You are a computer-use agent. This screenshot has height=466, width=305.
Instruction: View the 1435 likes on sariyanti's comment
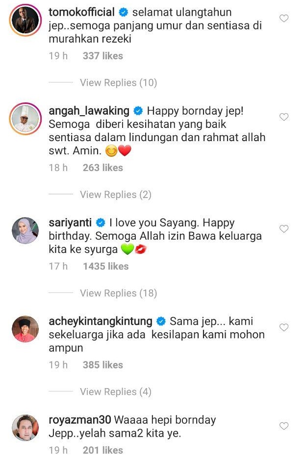[x=106, y=266]
